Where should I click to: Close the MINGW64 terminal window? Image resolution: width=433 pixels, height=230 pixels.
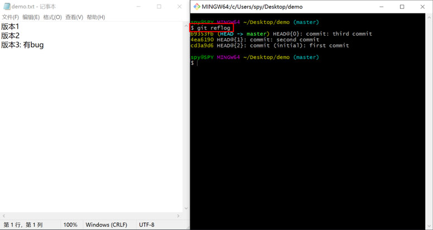[x=422, y=7]
